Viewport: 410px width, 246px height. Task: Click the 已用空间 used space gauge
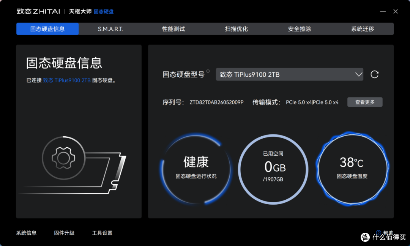coord(273,169)
